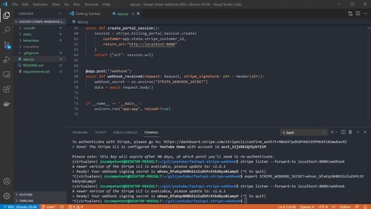The width and height of the screenshot is (371, 209).
Task: Split the editor to the right
Action: (358, 14)
